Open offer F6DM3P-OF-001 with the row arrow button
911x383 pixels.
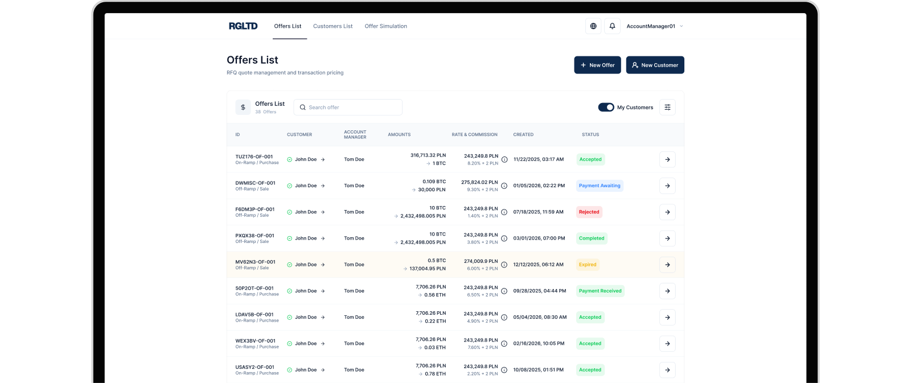click(x=667, y=212)
